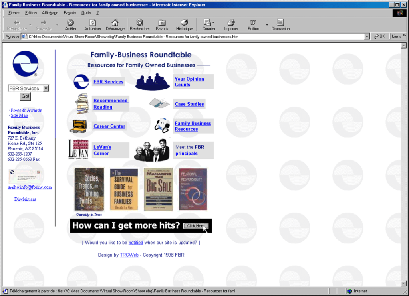Open the Case Studies link
409x296 pixels.
[x=189, y=104]
